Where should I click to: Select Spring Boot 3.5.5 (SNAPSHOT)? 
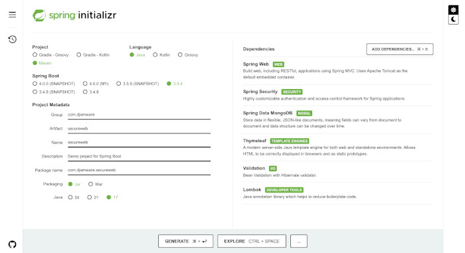[138, 84]
